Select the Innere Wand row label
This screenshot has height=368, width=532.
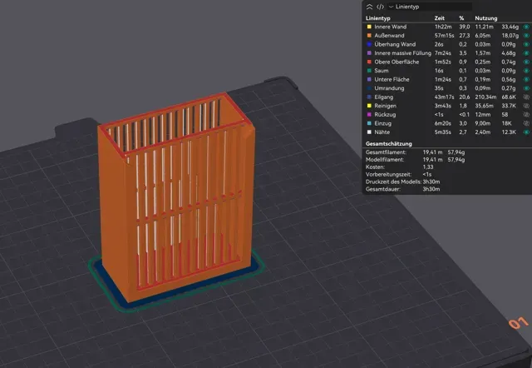tap(390, 27)
